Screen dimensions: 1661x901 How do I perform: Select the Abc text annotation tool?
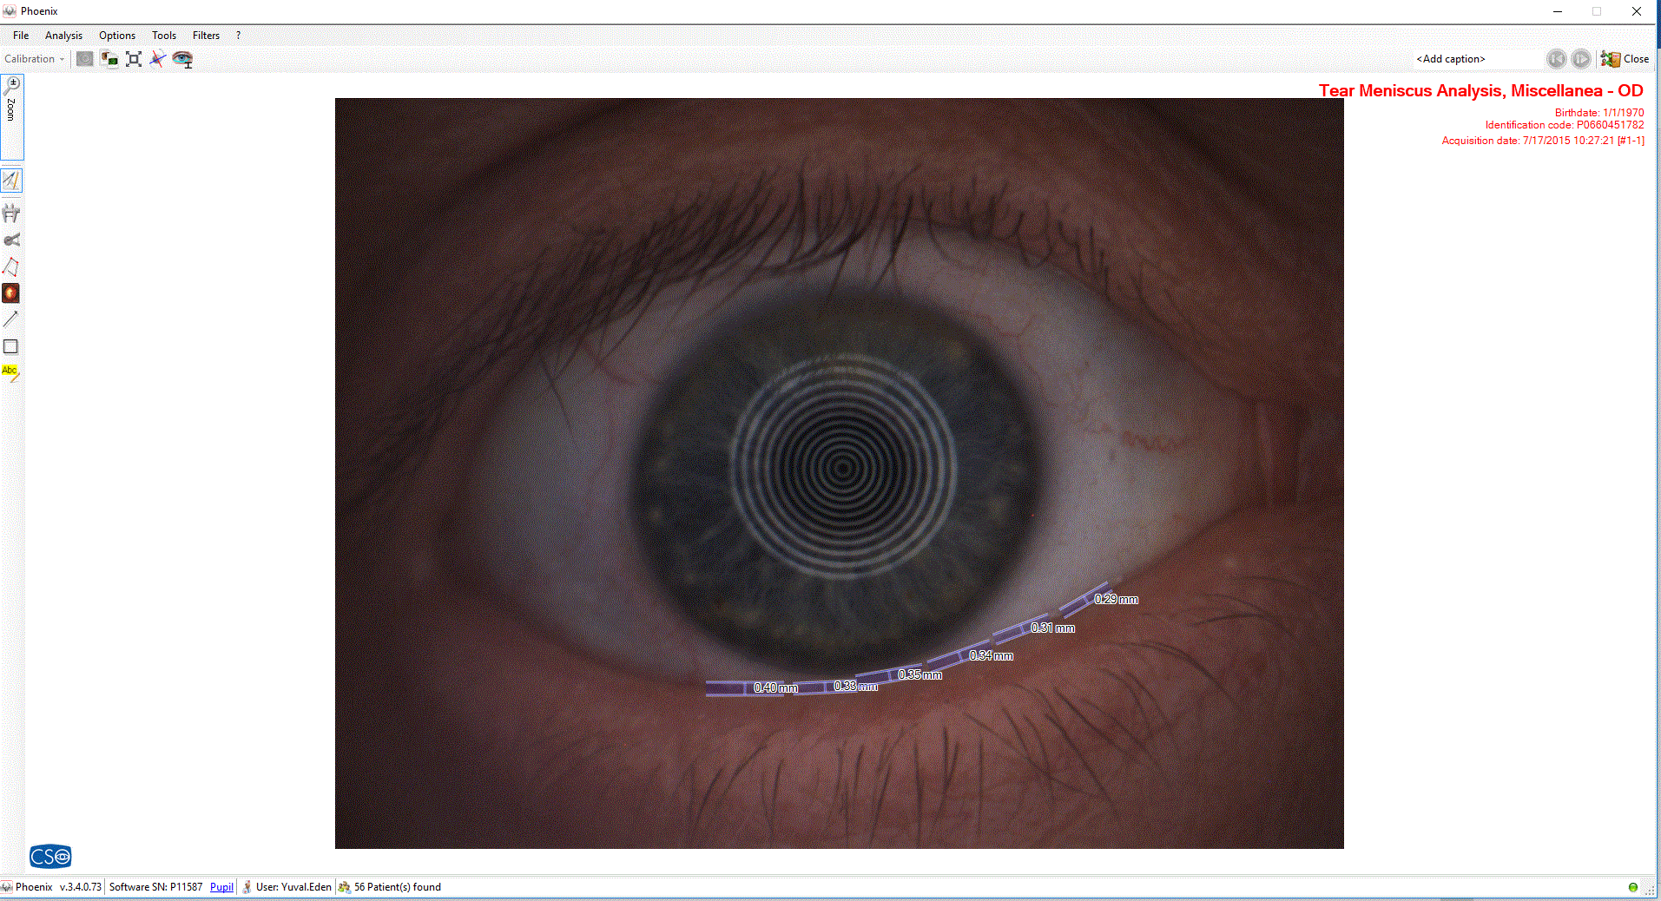coord(11,372)
